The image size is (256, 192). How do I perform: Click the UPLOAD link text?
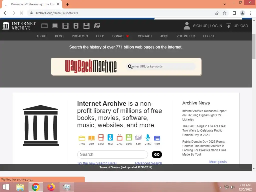[241, 26]
